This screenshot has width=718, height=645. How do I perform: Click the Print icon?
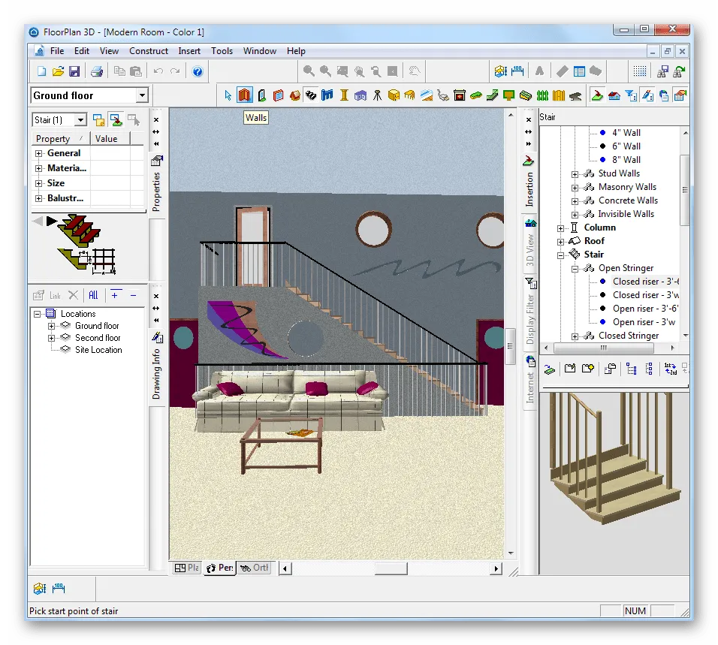pos(97,71)
